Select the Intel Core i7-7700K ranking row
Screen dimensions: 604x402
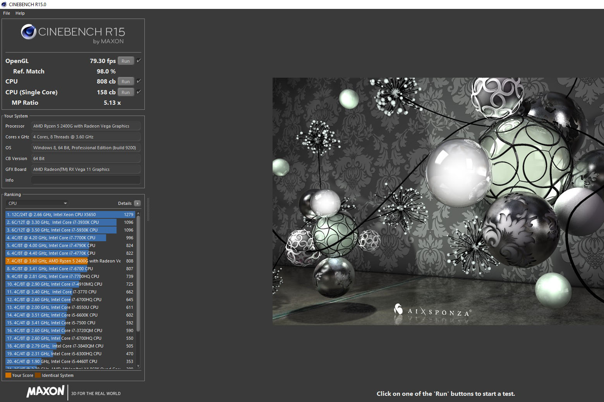(70, 238)
